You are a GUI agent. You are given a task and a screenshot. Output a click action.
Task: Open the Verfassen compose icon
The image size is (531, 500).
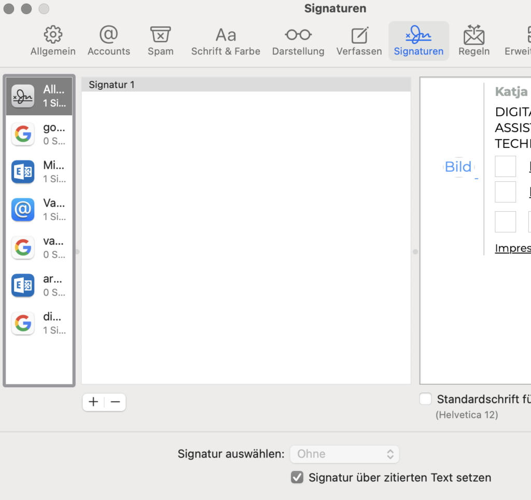click(359, 35)
